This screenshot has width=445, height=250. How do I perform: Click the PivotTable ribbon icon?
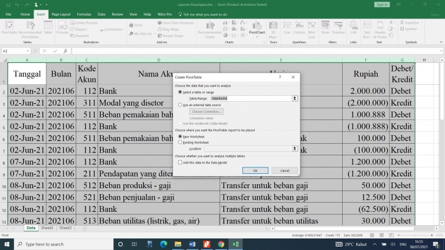pos(9,28)
